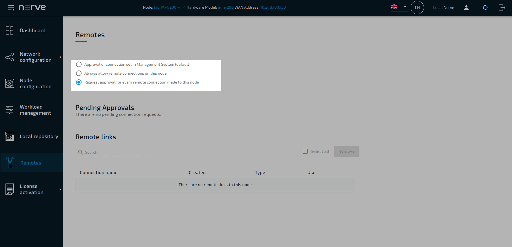This screenshot has height=247, width=512.
Task: Open License activation menu item
Action: click(31, 189)
